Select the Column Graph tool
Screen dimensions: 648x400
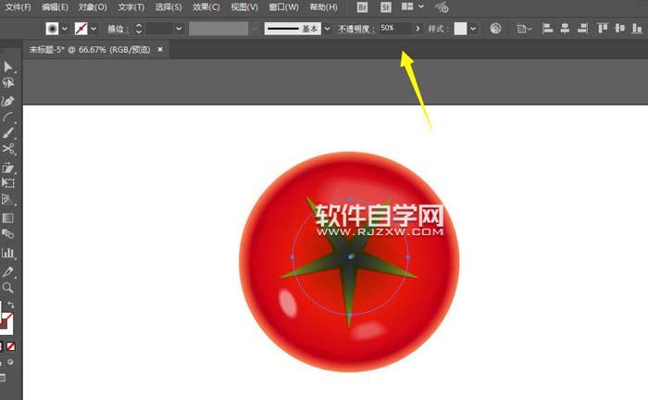tap(7, 253)
